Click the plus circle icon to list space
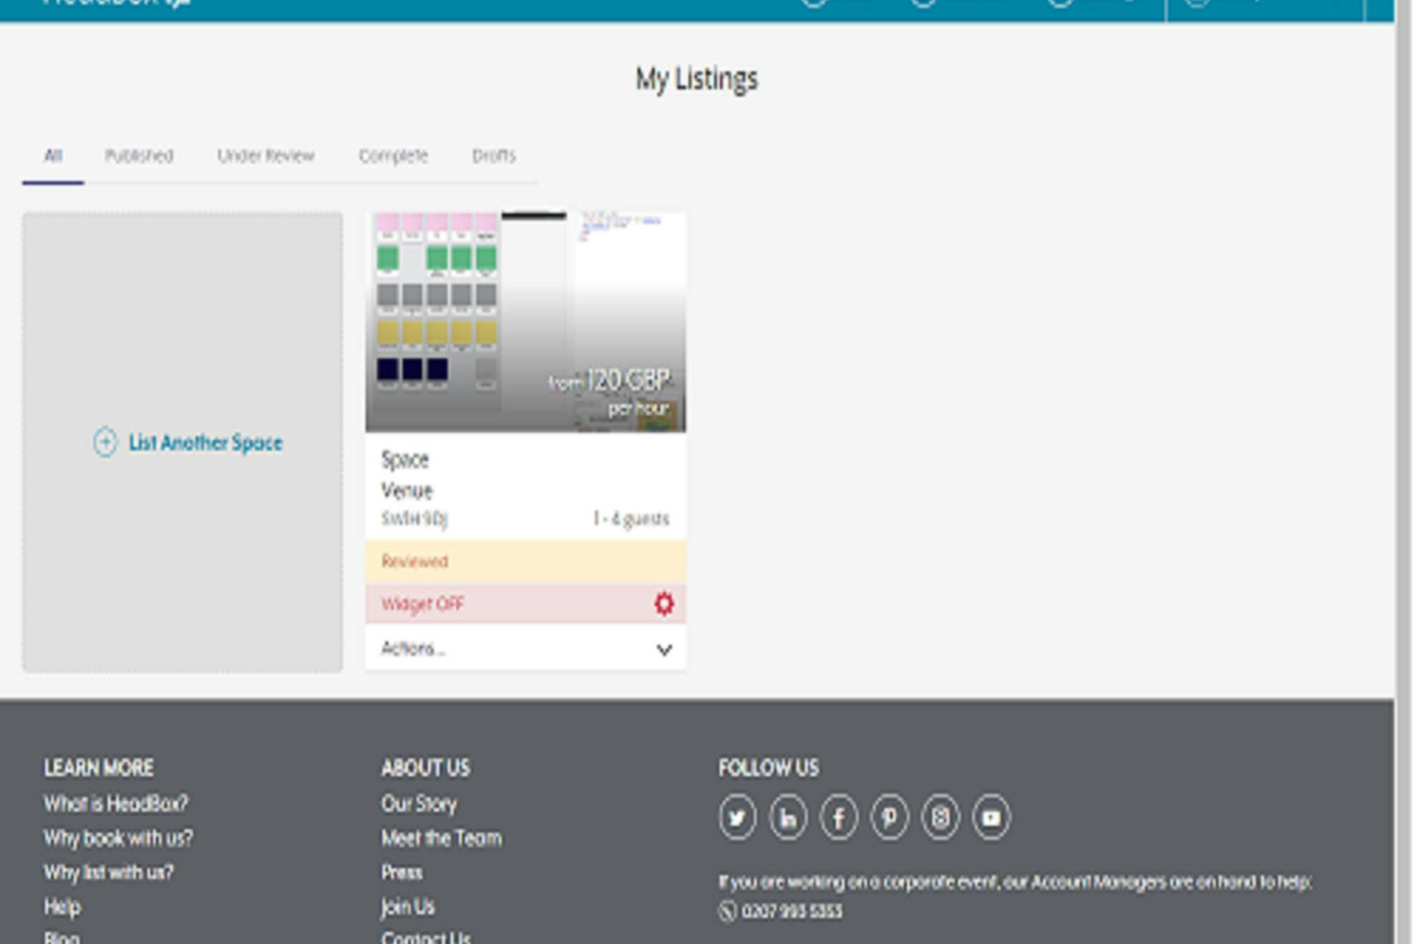The image size is (1417, 944). [105, 443]
